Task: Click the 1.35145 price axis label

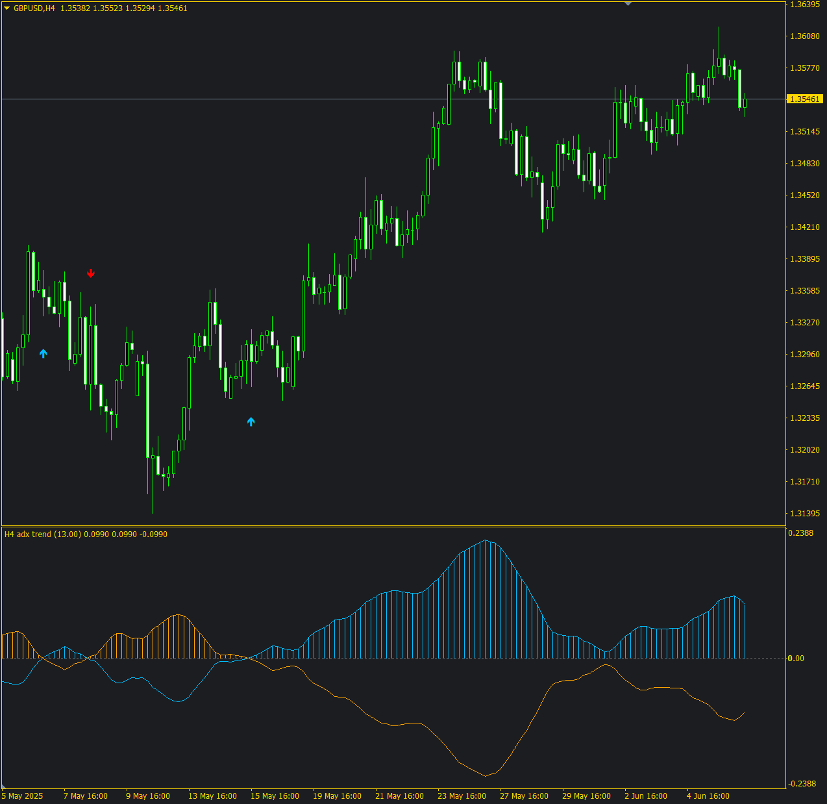Action: pyautogui.click(x=804, y=132)
